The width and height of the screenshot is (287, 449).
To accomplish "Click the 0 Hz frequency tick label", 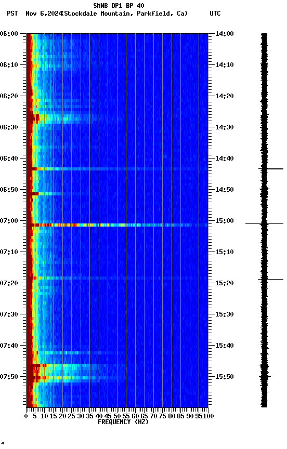I will (x=27, y=416).
